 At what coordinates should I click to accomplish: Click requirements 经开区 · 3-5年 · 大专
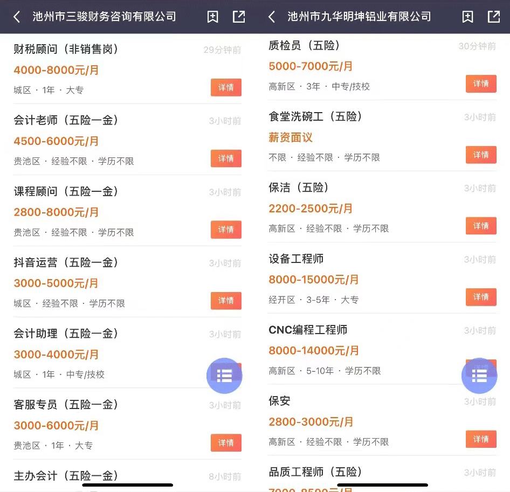(x=314, y=300)
